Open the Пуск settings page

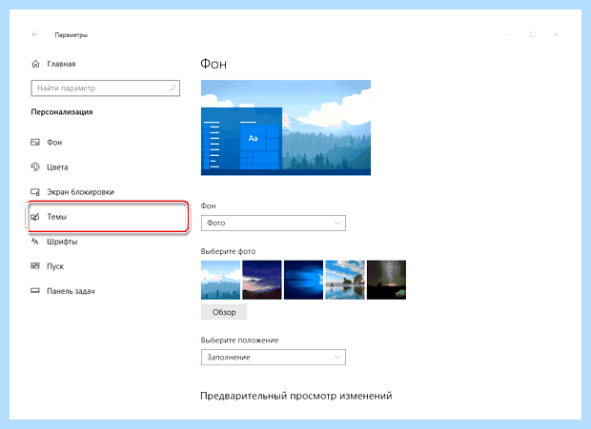pyautogui.click(x=48, y=266)
